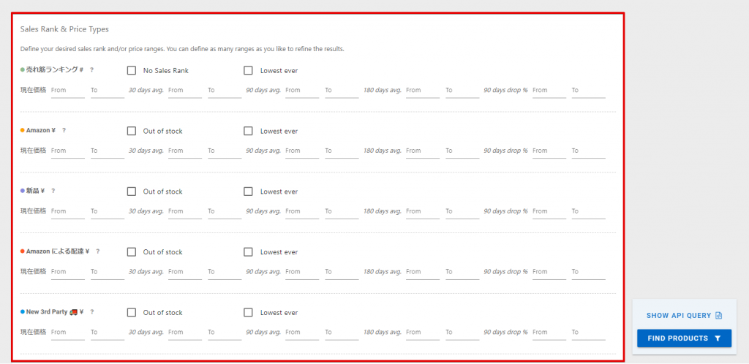Click the SHOW API QUERY link

tap(678, 316)
